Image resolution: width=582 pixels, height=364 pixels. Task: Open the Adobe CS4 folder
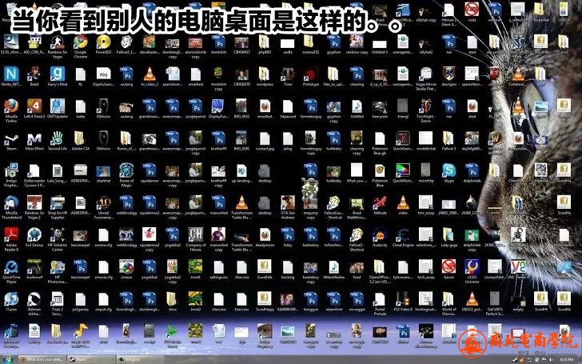coord(80,138)
